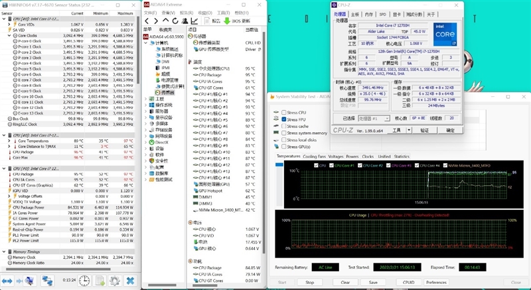Screen dimensions: 531x290
Task: Open the SPD tab in CPU-Z
Action: (x=382, y=14)
